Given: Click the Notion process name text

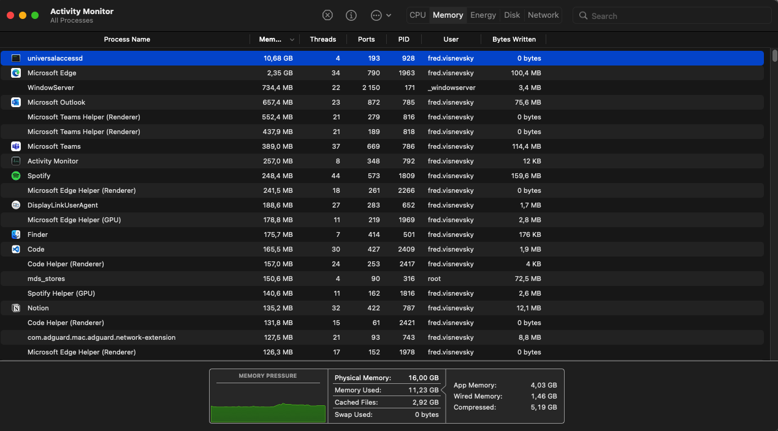Looking at the screenshot, I should tap(38, 308).
